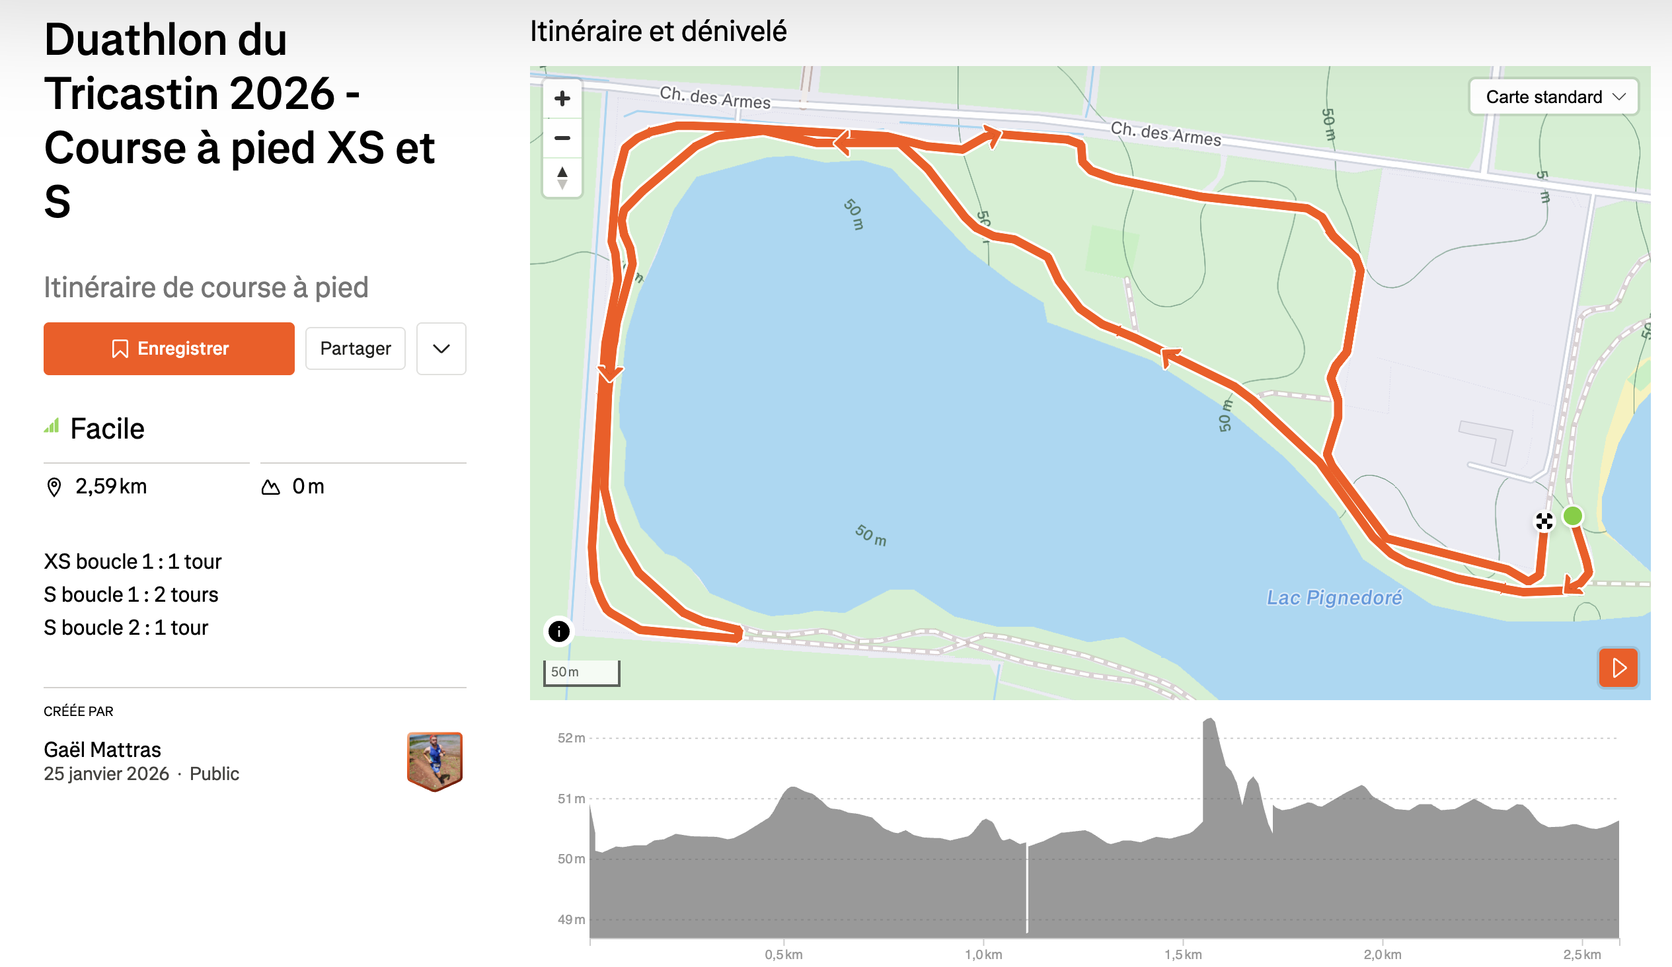
Task: Click the creator's profile photo
Action: [x=435, y=760]
